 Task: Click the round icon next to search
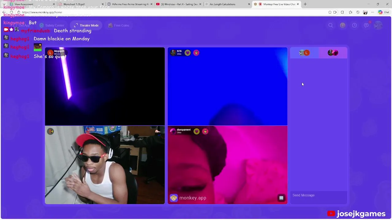[342, 25]
